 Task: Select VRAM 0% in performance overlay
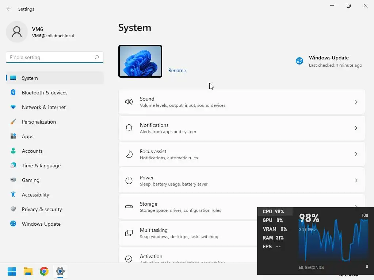[x=275, y=229]
